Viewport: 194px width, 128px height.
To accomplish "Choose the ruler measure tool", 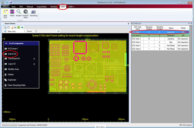I will [x=12, y=27].
